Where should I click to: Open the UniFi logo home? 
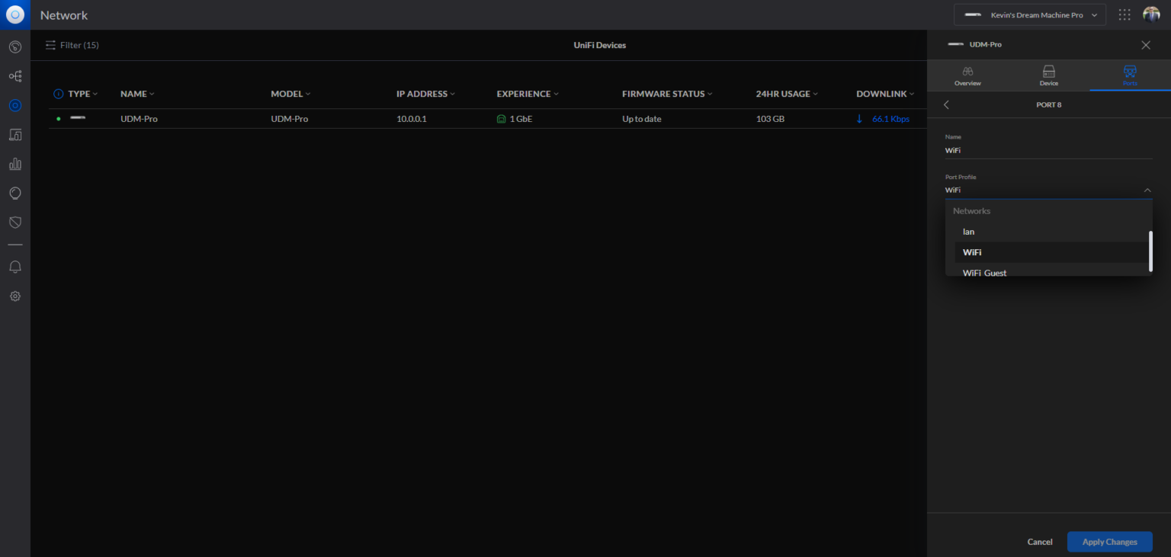pos(15,15)
